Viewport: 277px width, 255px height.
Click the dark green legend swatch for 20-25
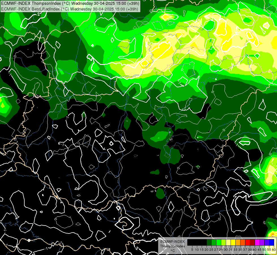[x=209, y=243]
